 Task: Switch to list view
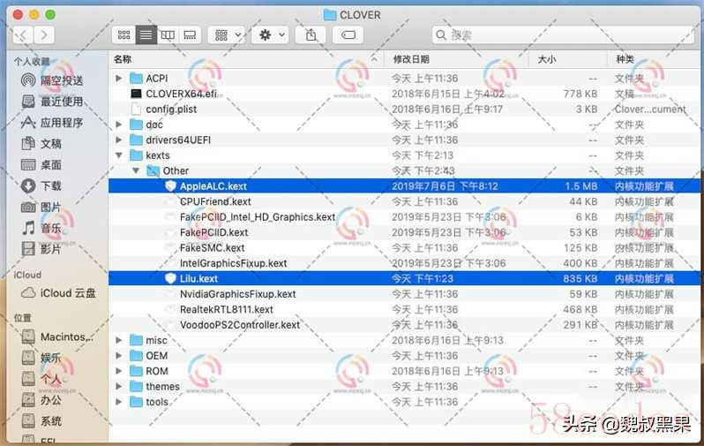[146, 35]
